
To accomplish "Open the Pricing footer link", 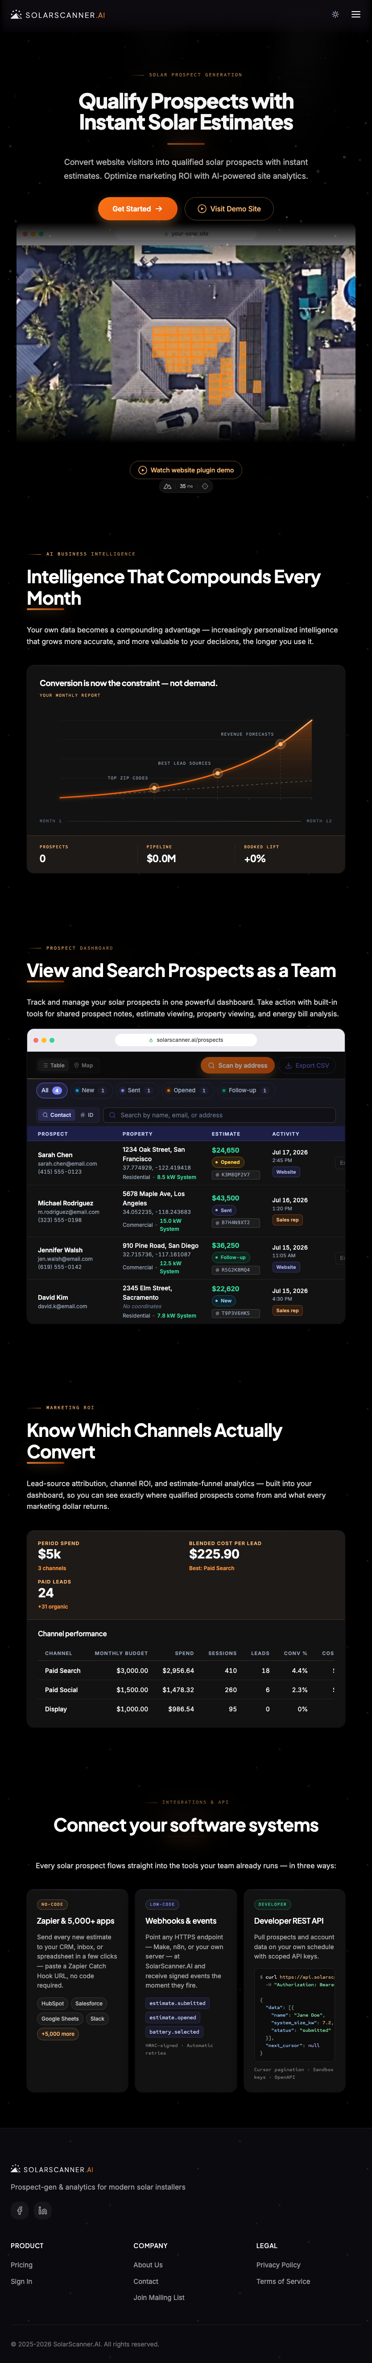I will pyautogui.click(x=21, y=2264).
